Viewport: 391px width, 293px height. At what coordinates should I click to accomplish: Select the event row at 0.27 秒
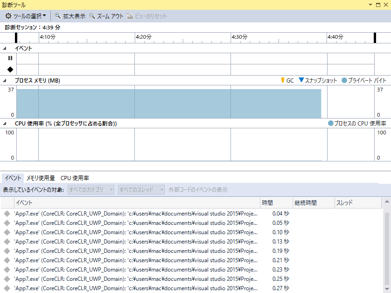191,288
